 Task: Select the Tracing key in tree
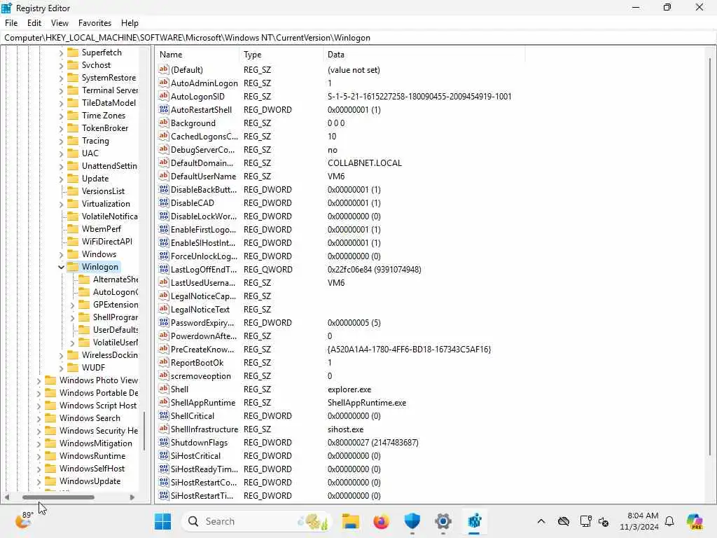[95, 140]
